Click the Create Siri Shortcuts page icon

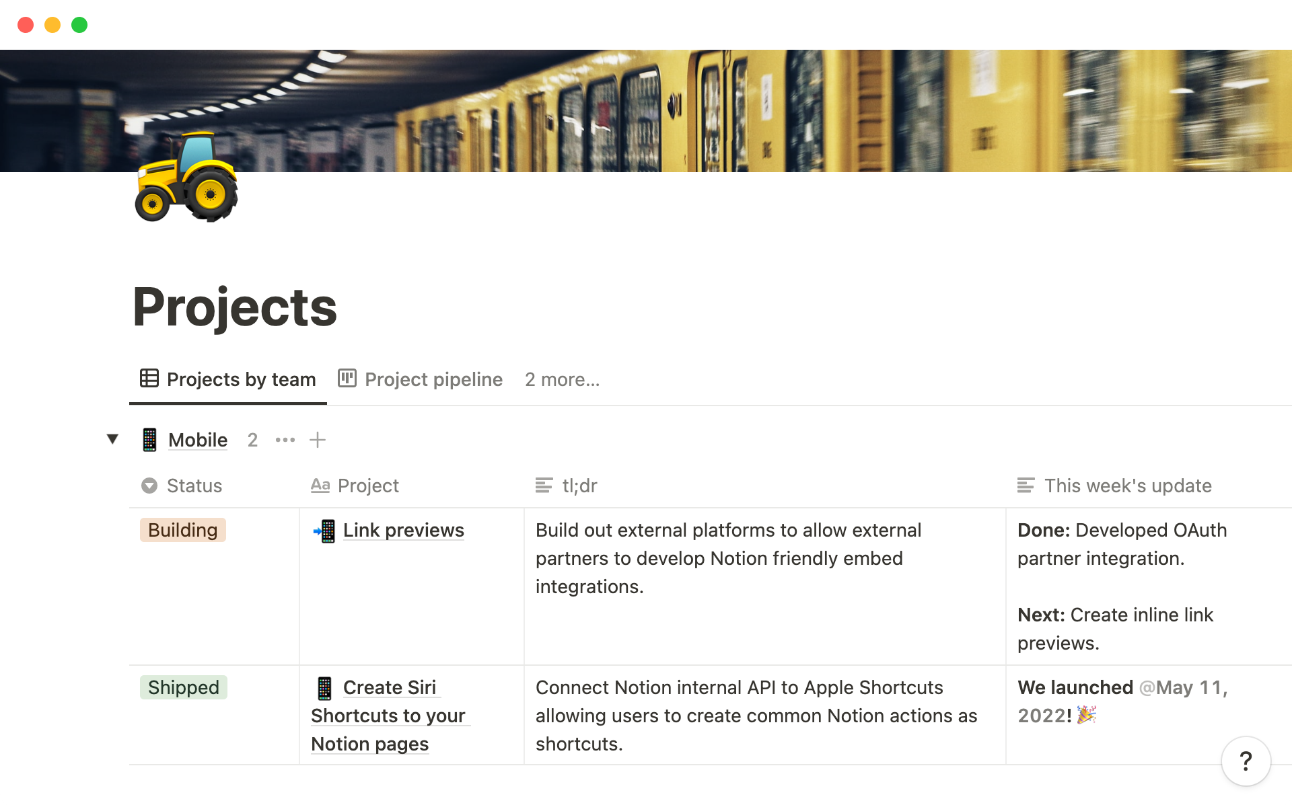[x=324, y=688]
